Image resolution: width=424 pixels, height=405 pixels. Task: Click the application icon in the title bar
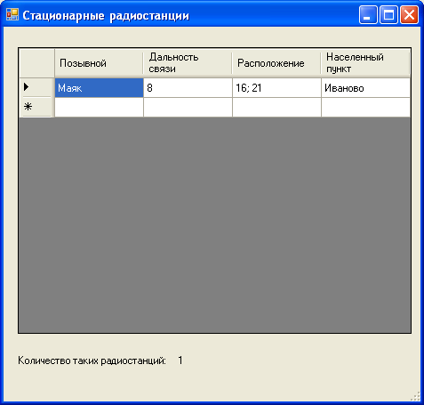[x=12, y=14]
